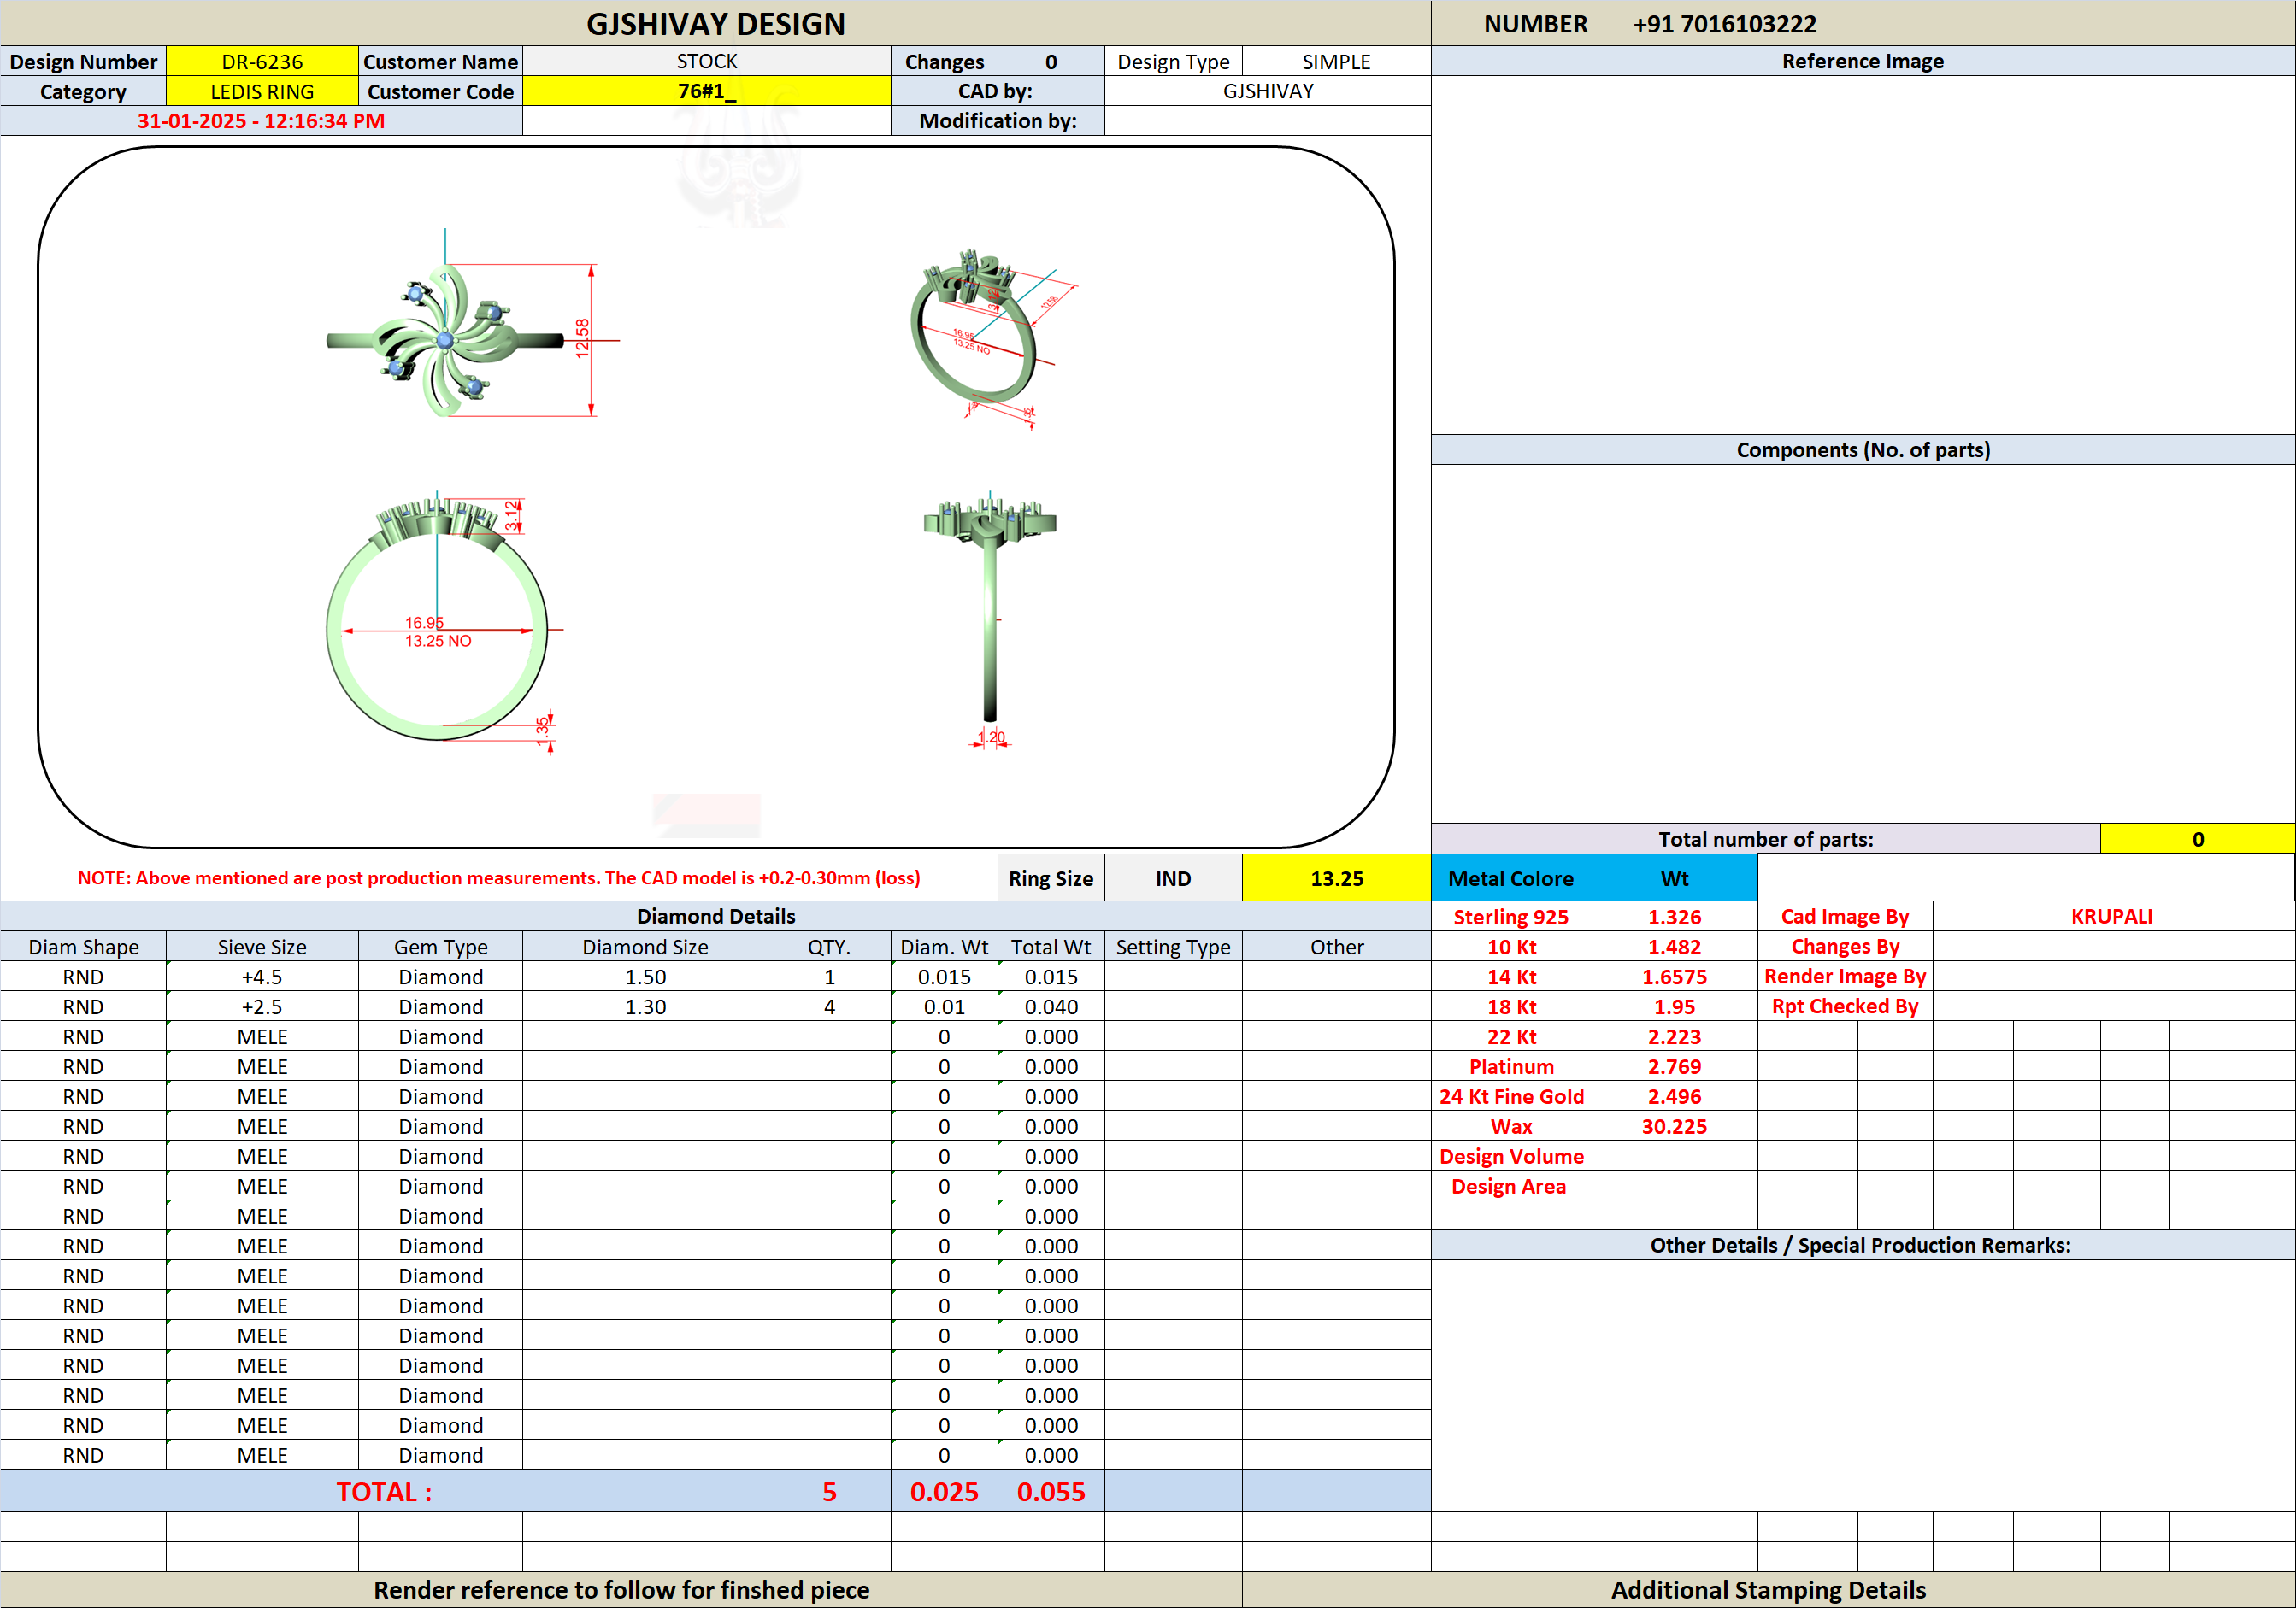Select the 22 Kt weight 2.223
2296x1608 pixels.
[x=1674, y=1036]
